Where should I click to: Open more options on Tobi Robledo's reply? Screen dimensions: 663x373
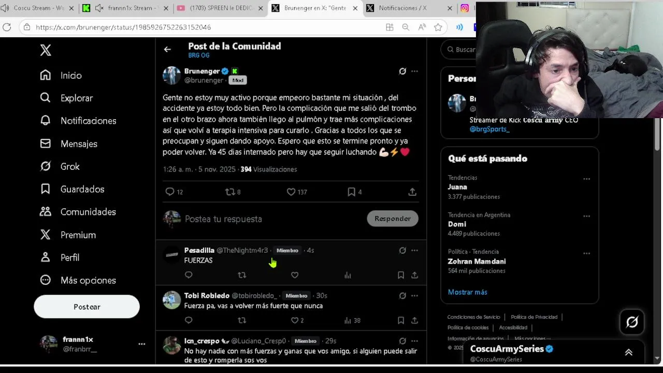pos(414,296)
